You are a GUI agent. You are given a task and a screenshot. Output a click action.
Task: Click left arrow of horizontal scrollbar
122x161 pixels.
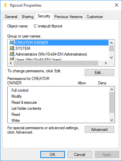pyautogui.click(x=11, y=63)
